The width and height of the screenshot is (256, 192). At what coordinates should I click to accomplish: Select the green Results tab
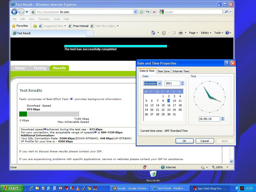tap(59, 68)
